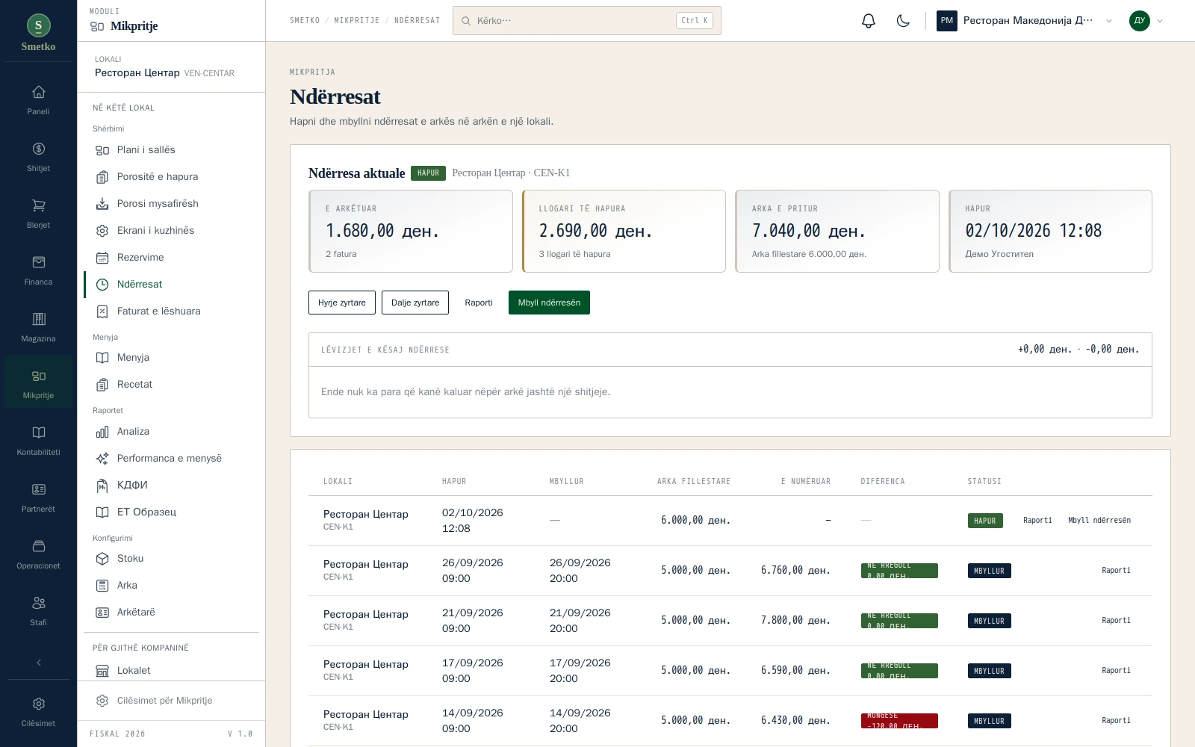Image resolution: width=1195 pixels, height=747 pixels.
Task: Open the ДУ user avatar menu
Action: (1146, 21)
